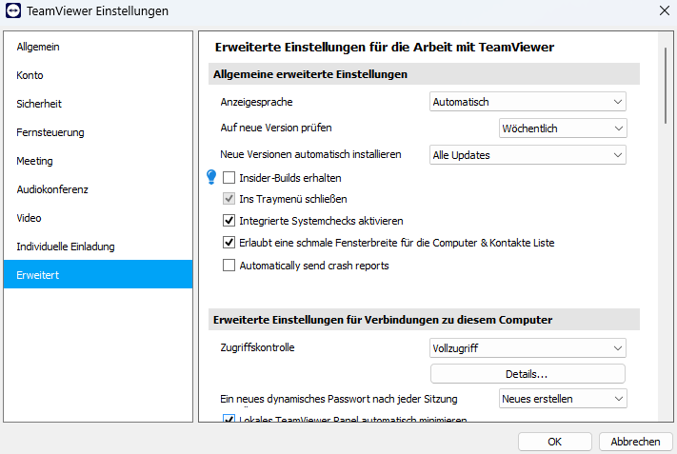This screenshot has width=677, height=454.
Task: Close the TeamViewer Einstellungen window
Action: click(665, 10)
